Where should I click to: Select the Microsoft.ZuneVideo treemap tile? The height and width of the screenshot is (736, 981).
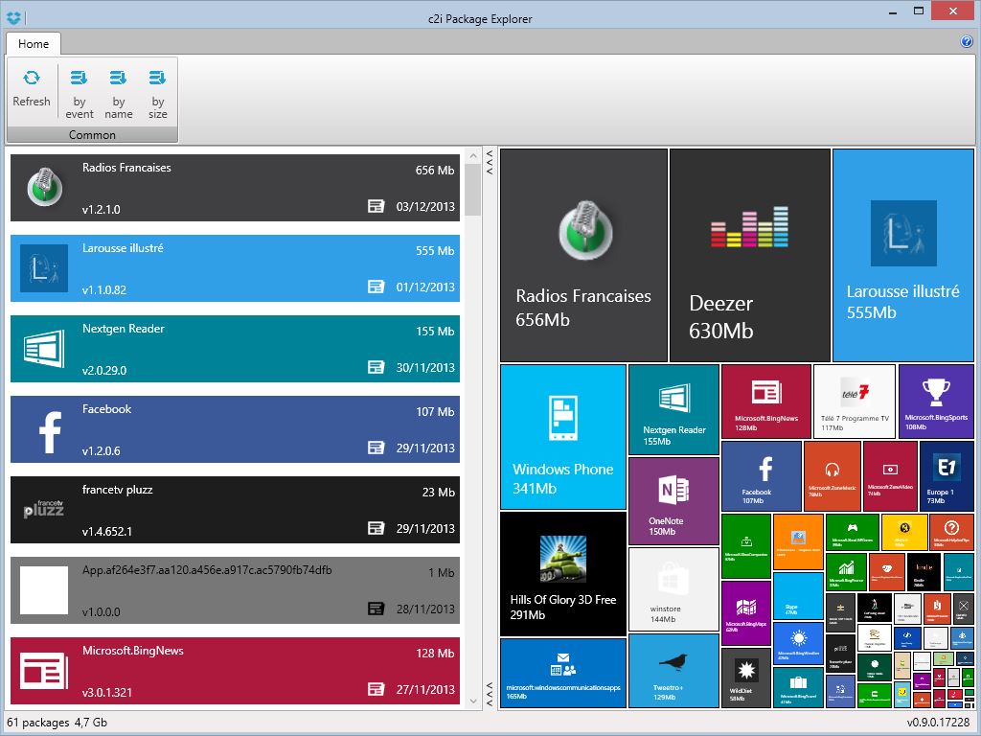pyautogui.click(x=890, y=476)
